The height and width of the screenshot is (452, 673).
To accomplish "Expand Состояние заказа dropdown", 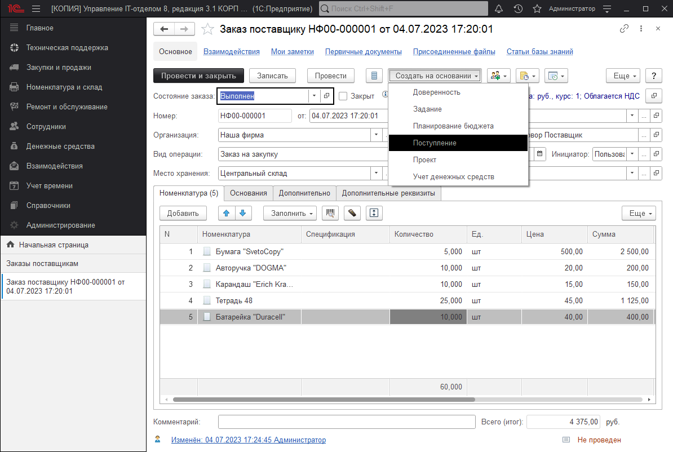I will pyautogui.click(x=313, y=96).
